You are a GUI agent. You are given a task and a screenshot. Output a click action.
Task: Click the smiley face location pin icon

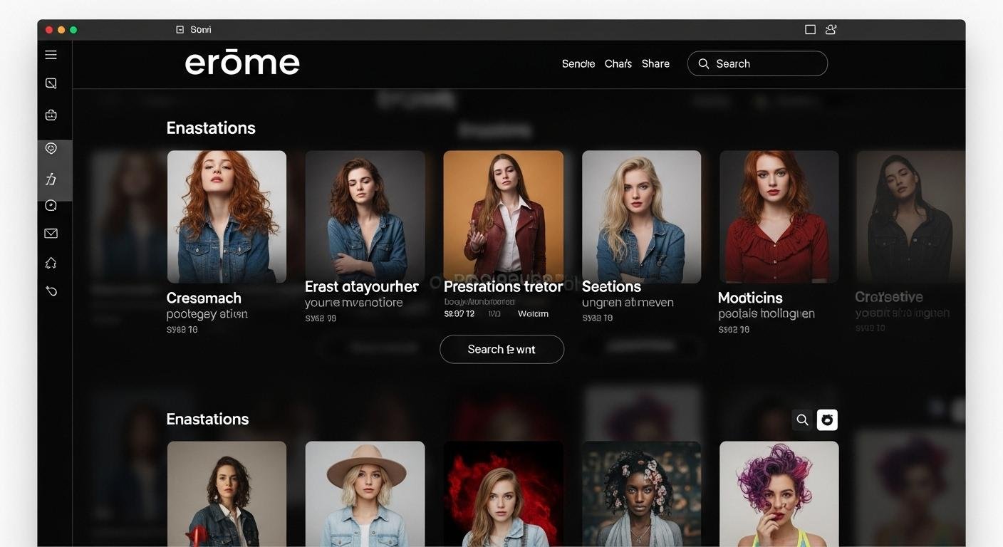coord(51,148)
